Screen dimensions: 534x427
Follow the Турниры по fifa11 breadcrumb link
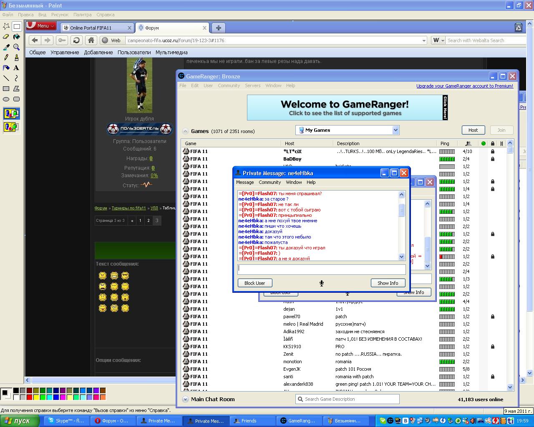tap(128, 208)
